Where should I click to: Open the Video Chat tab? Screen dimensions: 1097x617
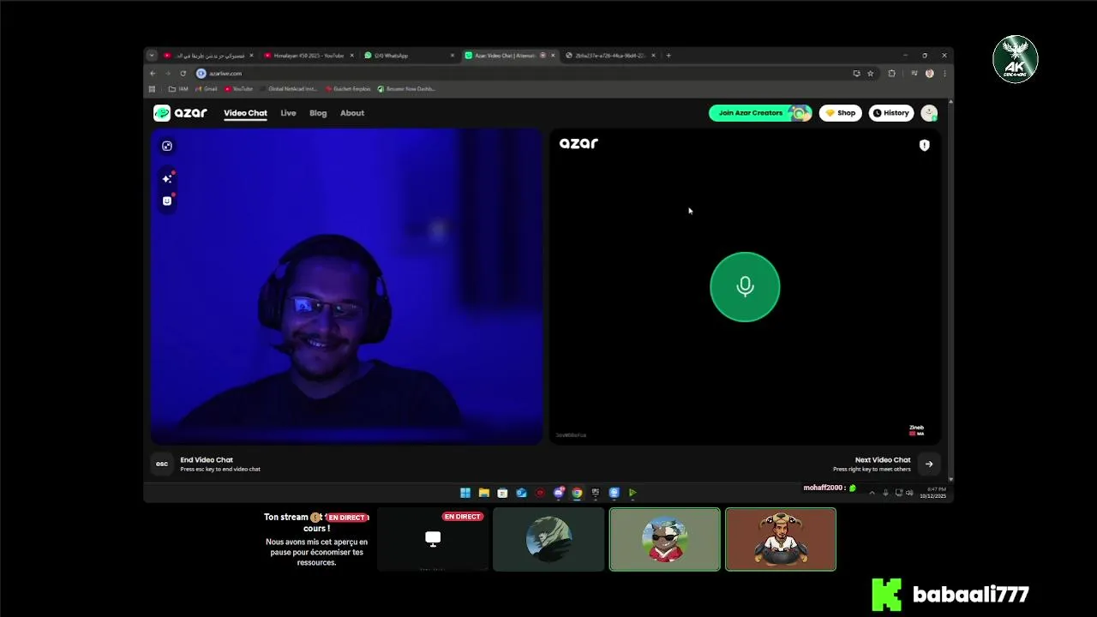tap(245, 113)
